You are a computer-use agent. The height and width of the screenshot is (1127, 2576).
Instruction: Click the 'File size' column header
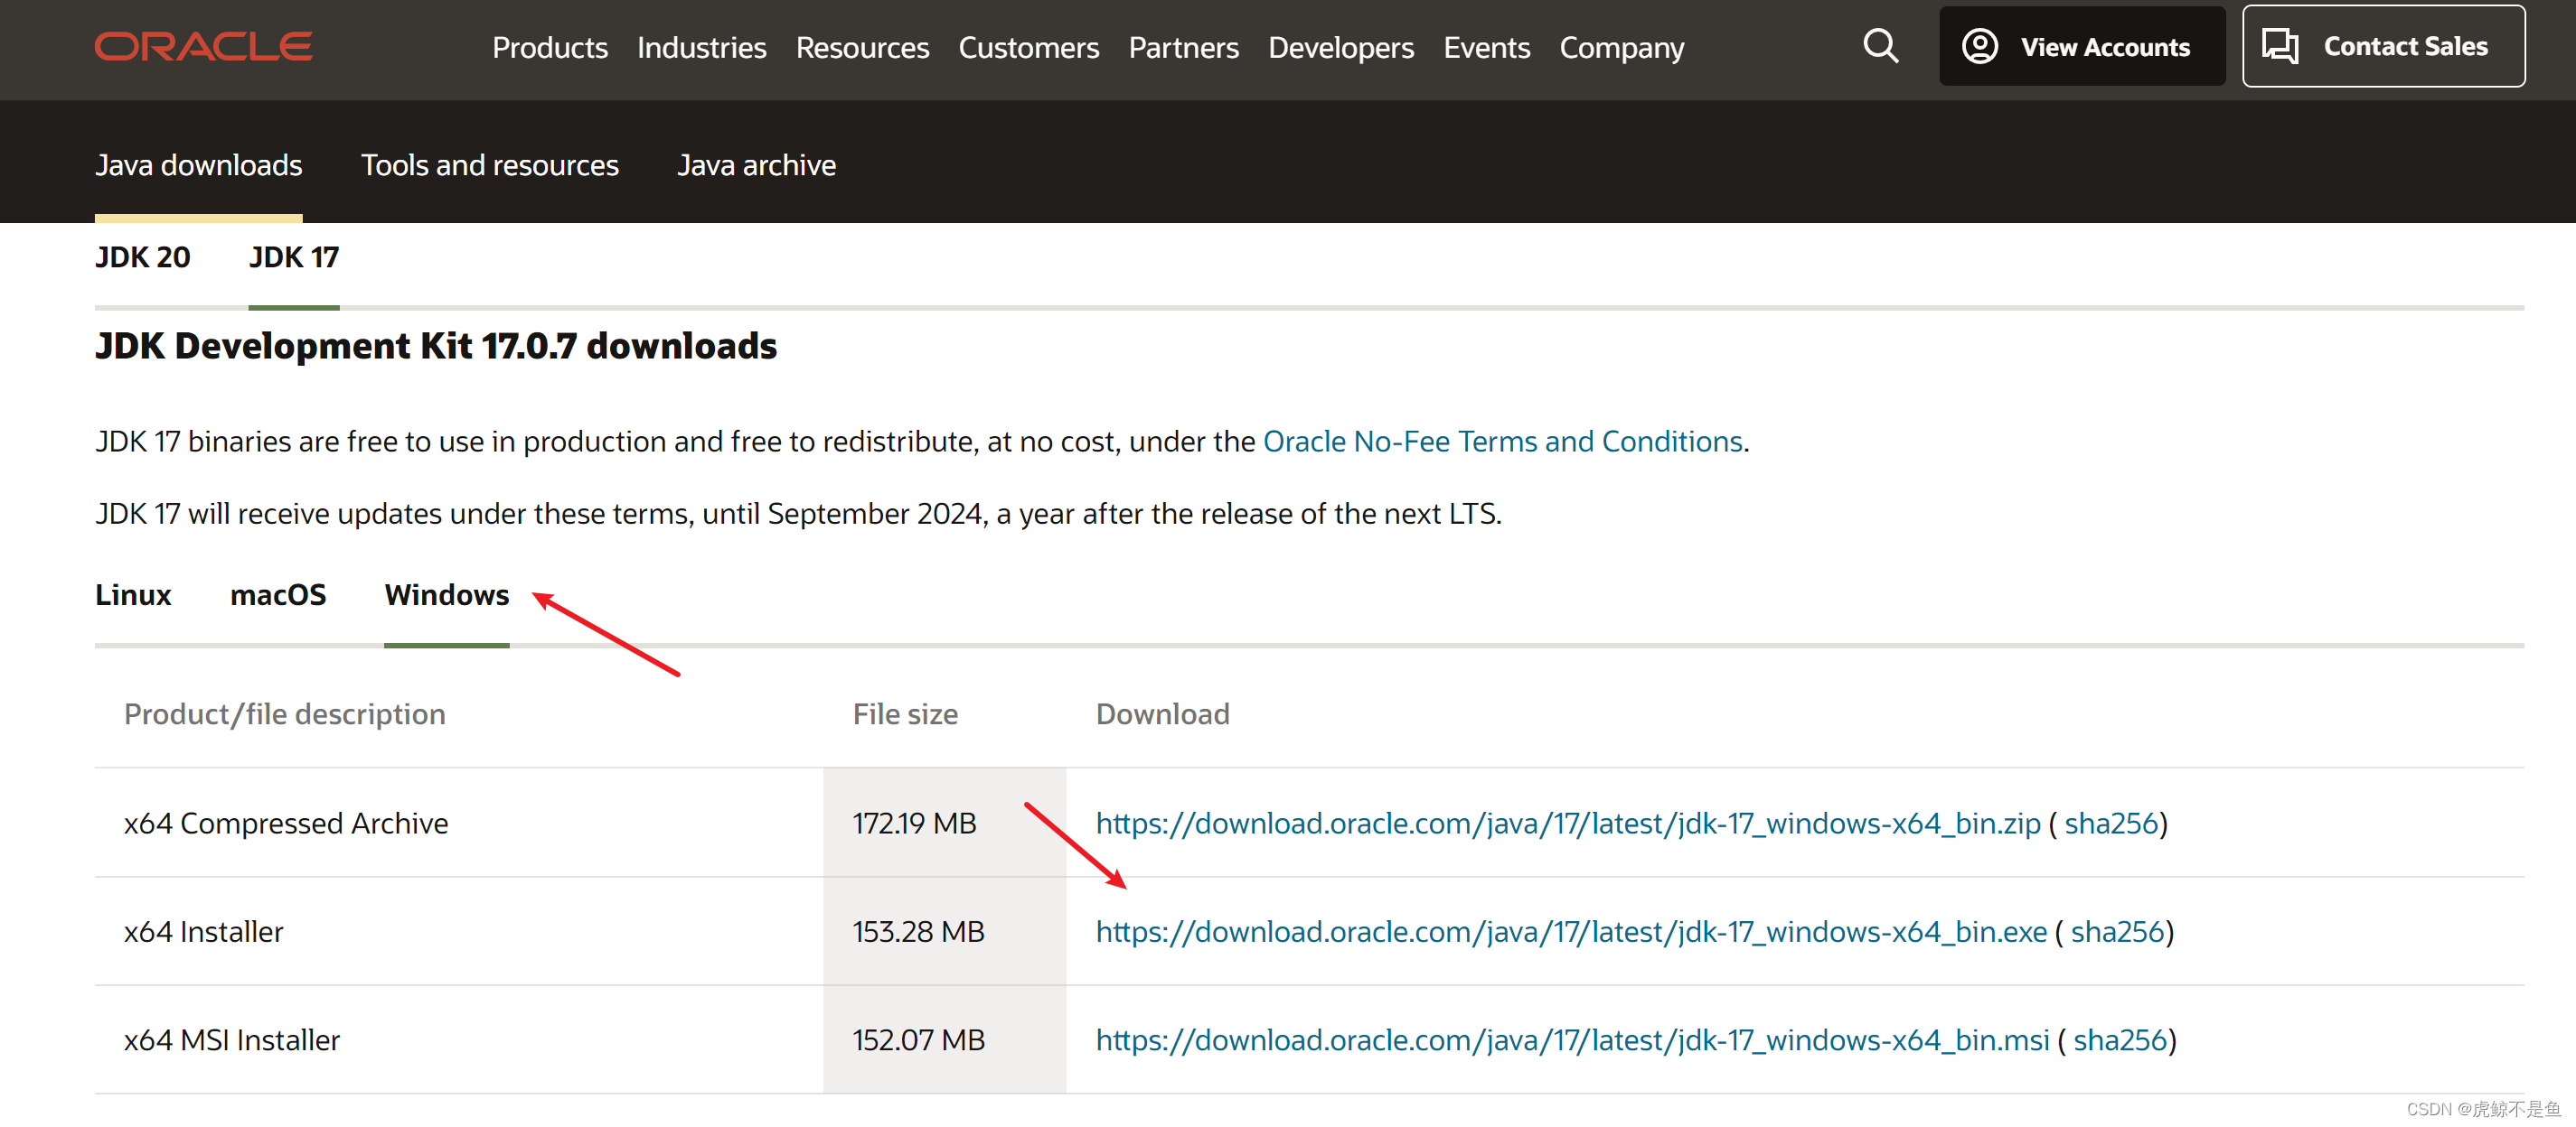[x=905, y=714]
